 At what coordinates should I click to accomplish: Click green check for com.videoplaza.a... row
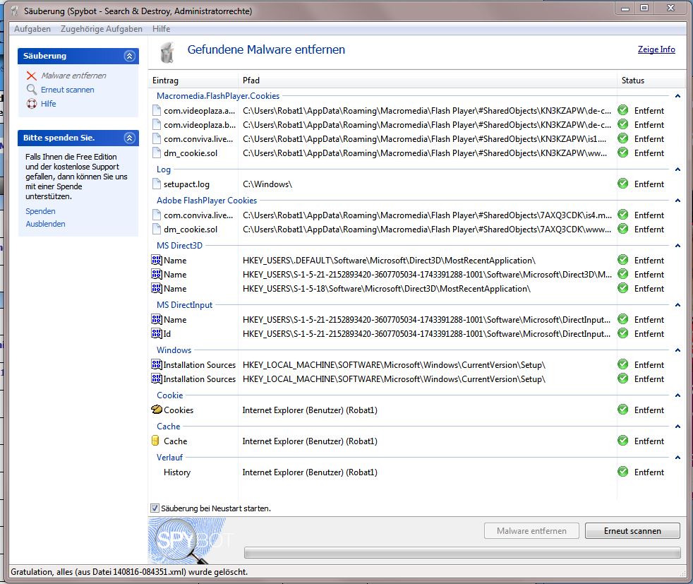(x=622, y=110)
